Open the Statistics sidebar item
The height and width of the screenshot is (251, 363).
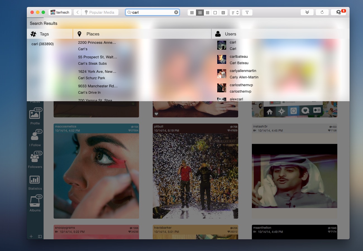[35, 183]
